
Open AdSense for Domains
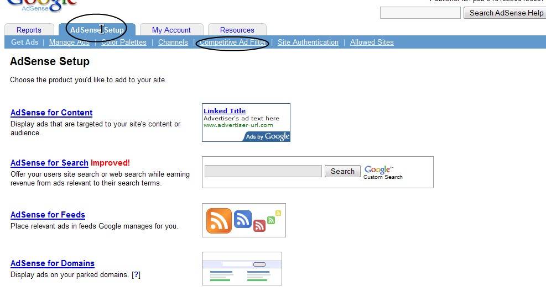52,263
